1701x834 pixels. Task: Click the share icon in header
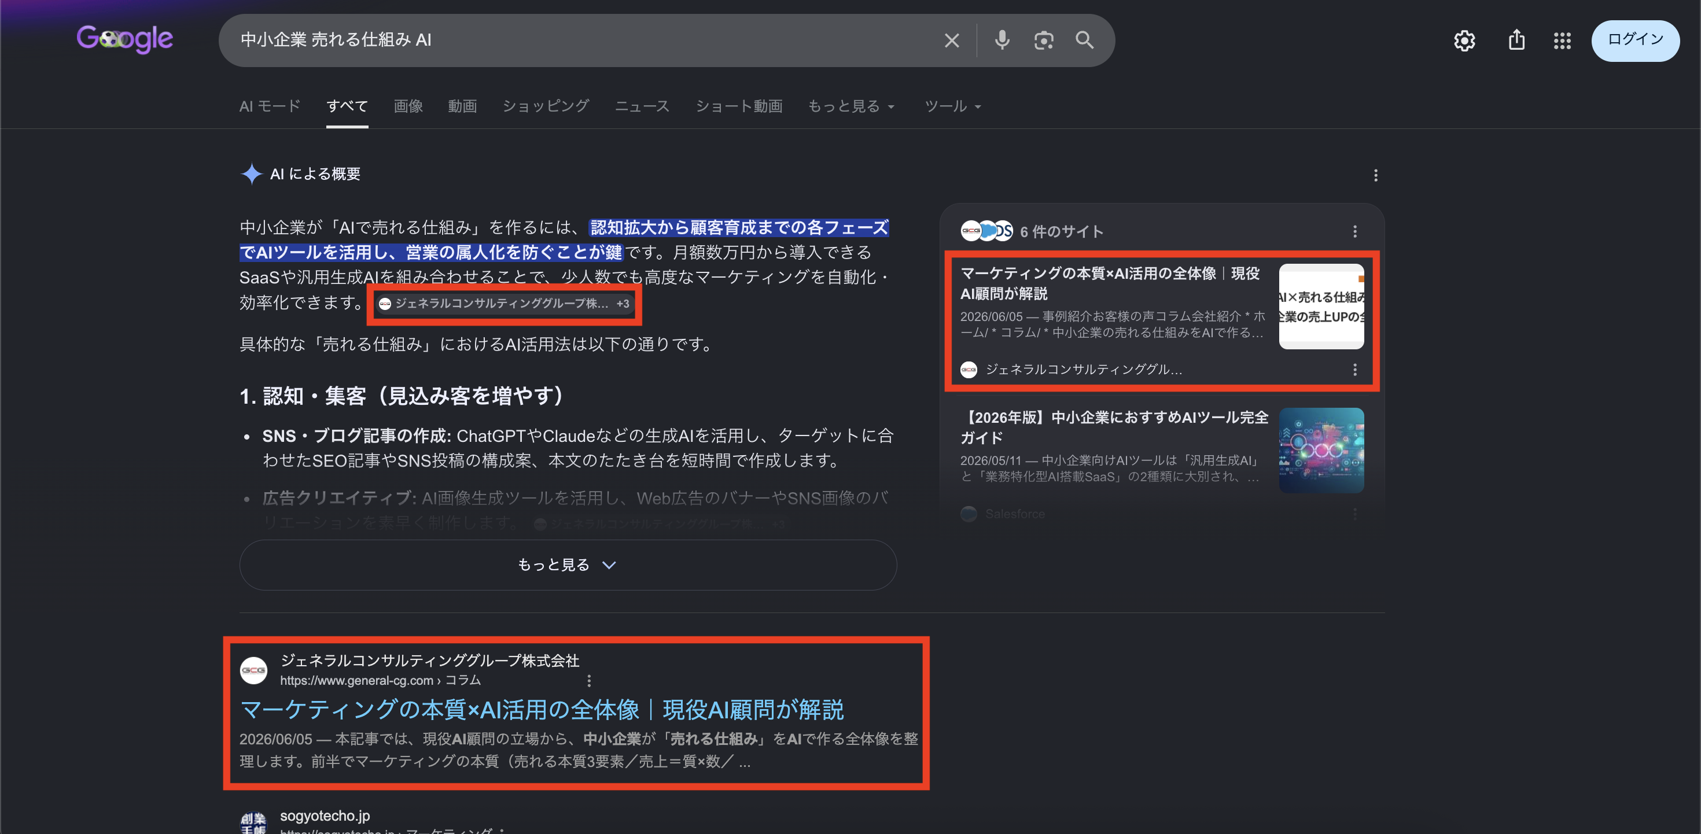[1516, 40]
